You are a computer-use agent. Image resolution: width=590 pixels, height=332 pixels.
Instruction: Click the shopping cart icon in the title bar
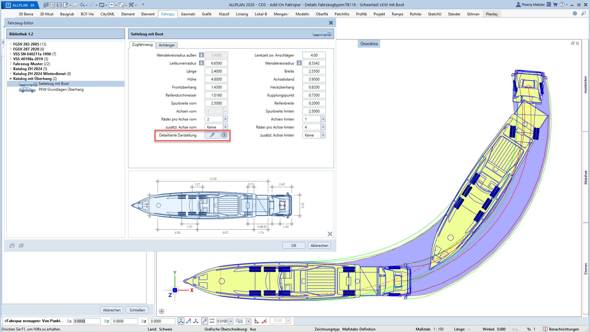coord(555,5)
